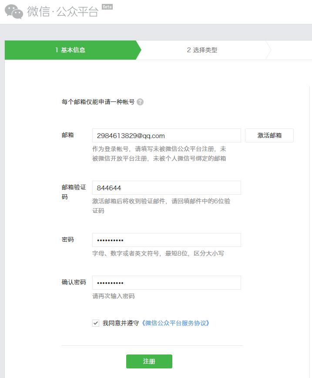Click the 每个邮箱仅能申请一种帐号 notice text
The image size is (312, 378).
click(x=98, y=102)
